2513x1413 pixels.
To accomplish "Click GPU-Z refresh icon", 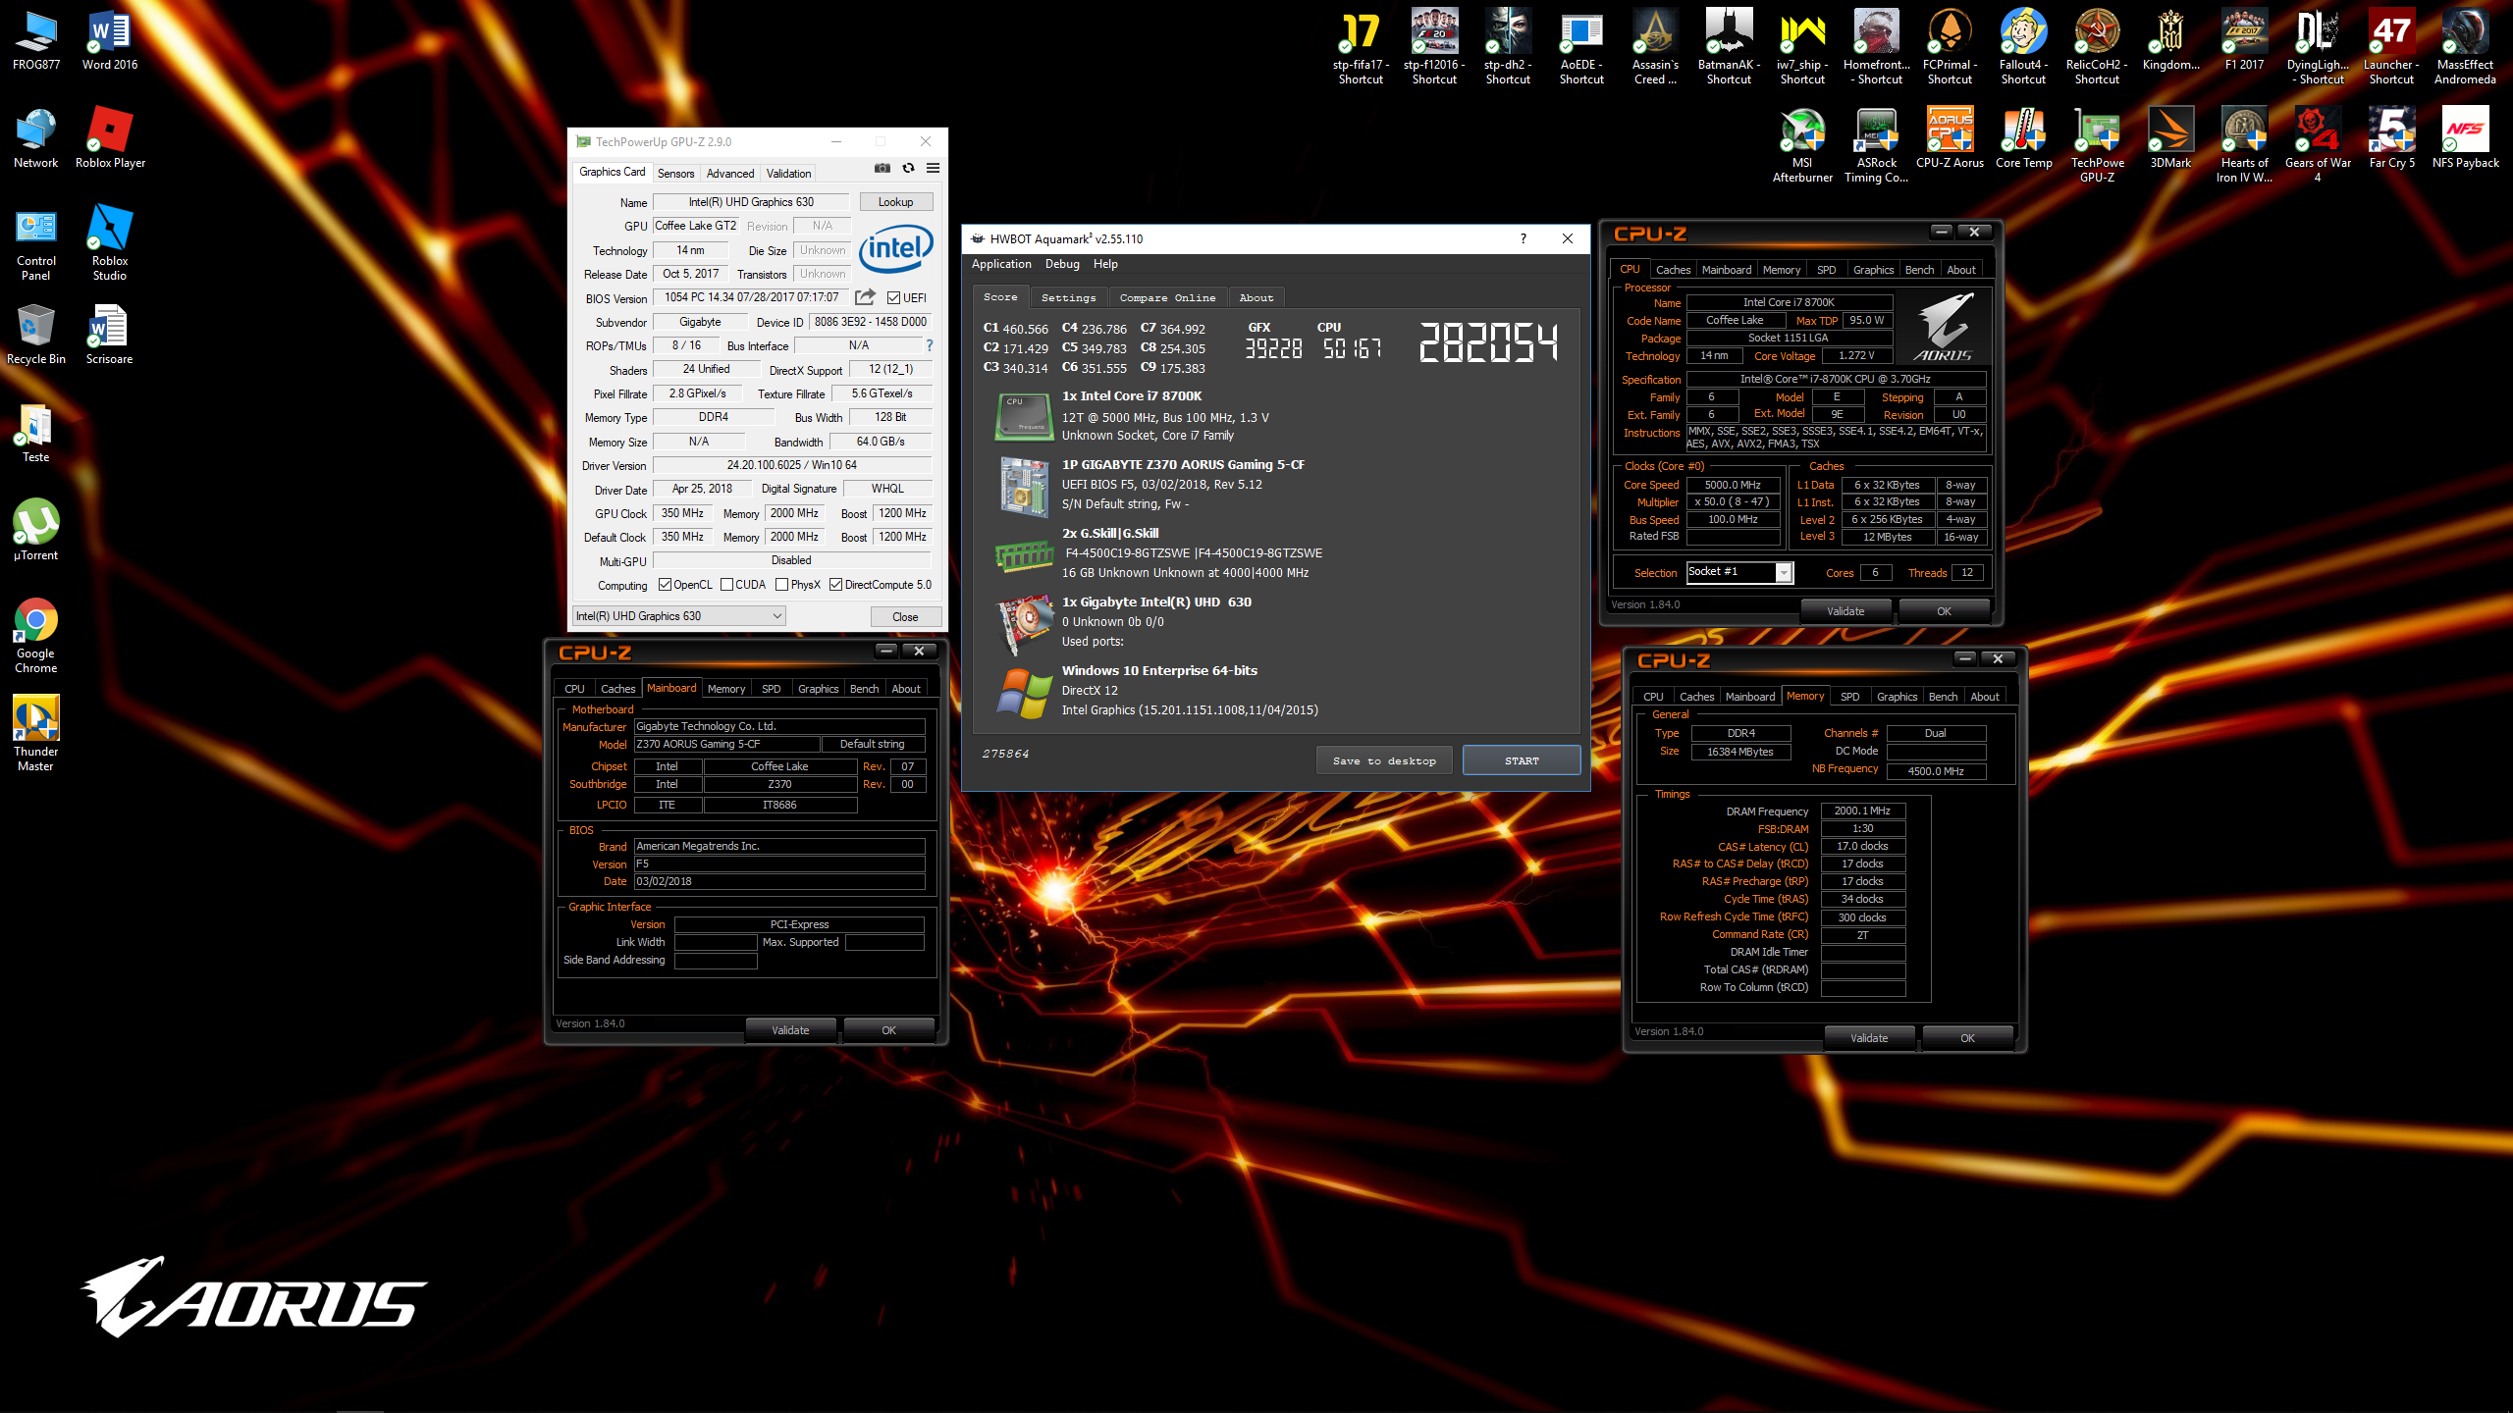I will [908, 168].
